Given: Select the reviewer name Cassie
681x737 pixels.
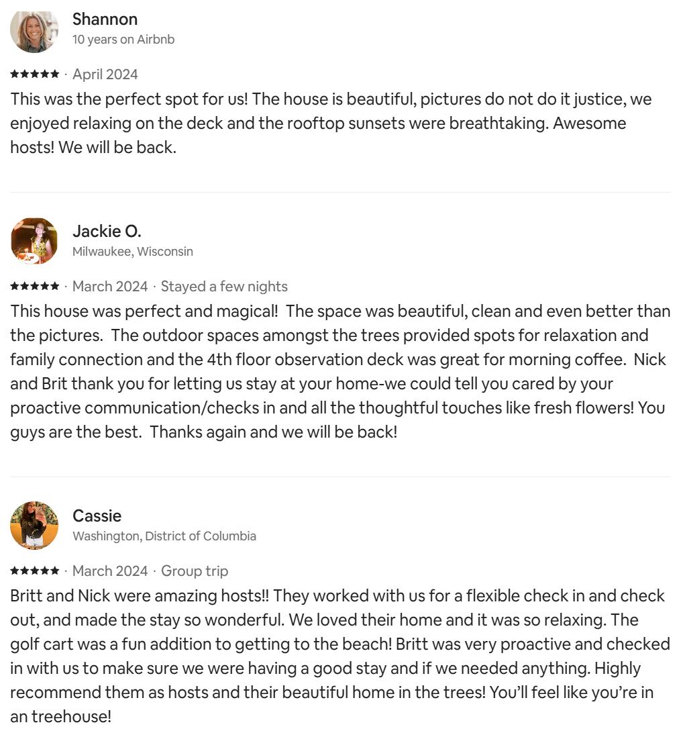Looking at the screenshot, I should point(97,516).
